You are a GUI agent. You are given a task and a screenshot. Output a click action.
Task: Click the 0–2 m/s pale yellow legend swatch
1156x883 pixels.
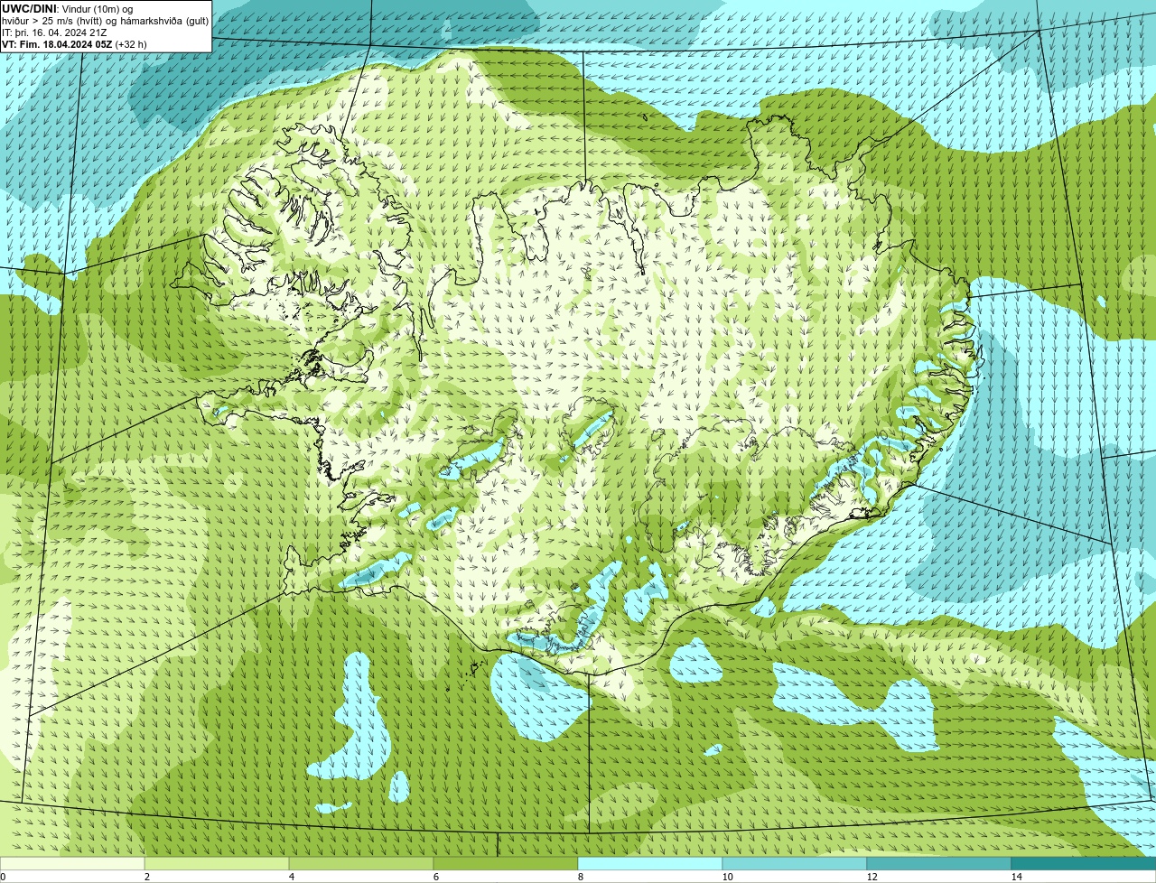72,863
